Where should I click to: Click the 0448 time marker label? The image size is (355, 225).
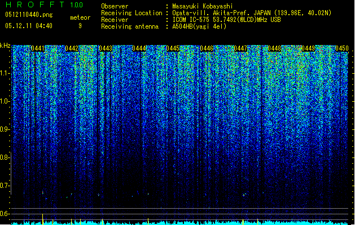click(274, 48)
